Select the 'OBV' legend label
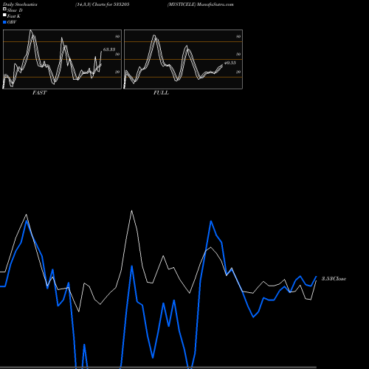Screen dimensions: 369x369 pos(12,22)
